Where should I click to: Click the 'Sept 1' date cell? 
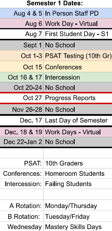coord(21,45)
